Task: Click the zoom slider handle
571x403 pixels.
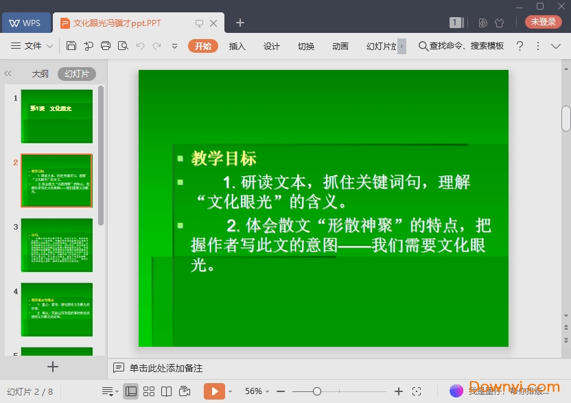Action: point(316,391)
